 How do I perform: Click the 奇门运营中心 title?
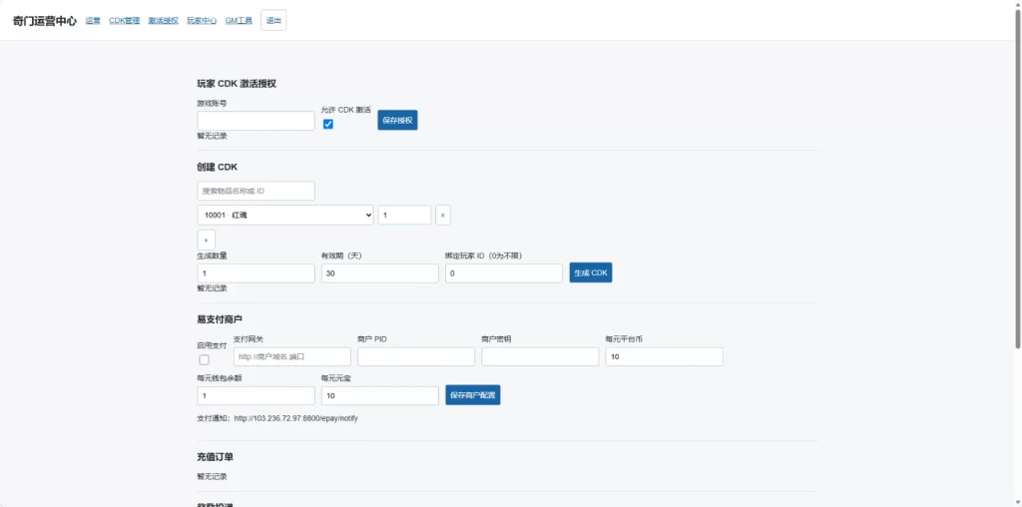coord(44,20)
